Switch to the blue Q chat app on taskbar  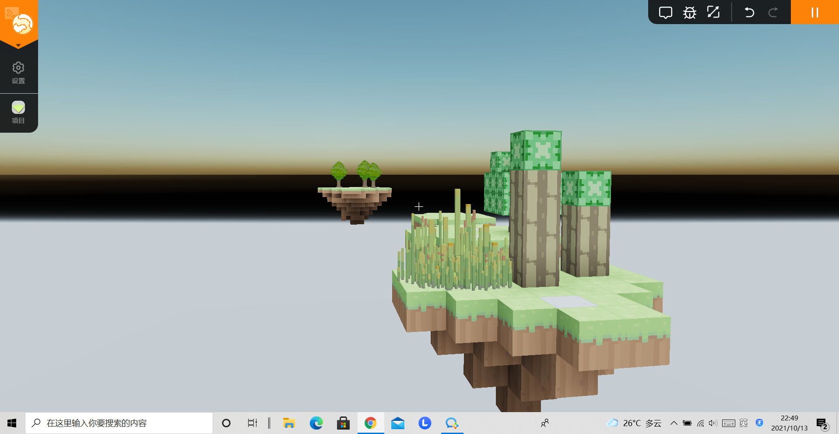pos(452,423)
